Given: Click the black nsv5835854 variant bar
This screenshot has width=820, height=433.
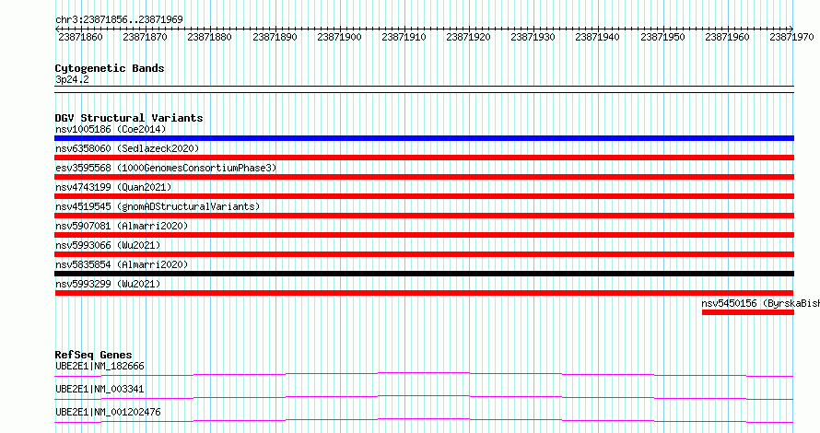Looking at the screenshot, I should [424, 274].
